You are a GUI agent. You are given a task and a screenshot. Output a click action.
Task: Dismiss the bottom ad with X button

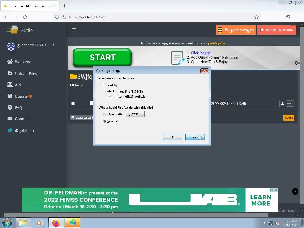point(295,192)
